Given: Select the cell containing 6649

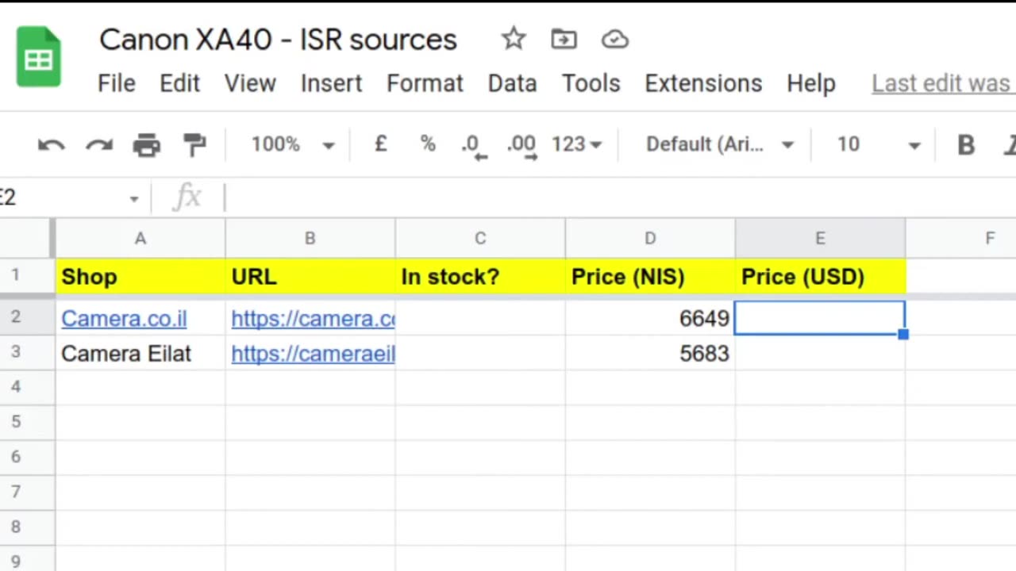Looking at the screenshot, I should [650, 318].
